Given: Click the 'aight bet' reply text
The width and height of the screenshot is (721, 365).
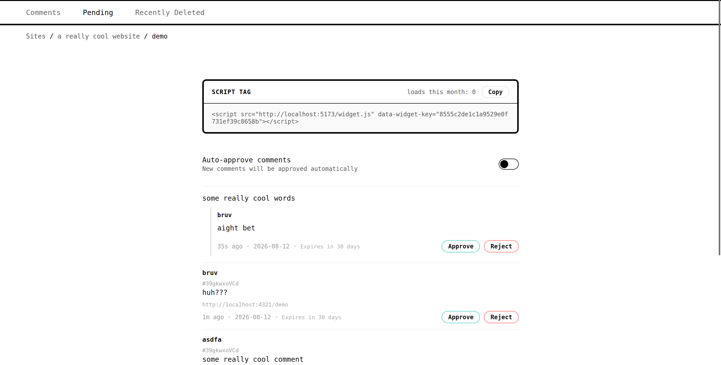Looking at the screenshot, I should point(236,228).
